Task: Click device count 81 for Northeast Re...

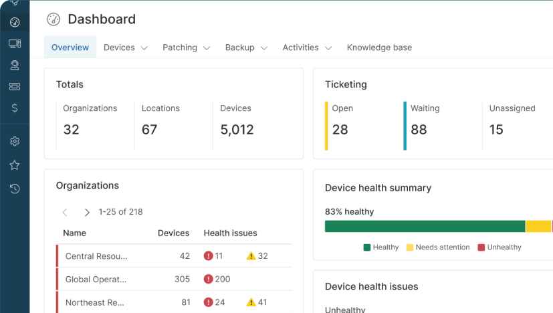Action: click(x=186, y=302)
